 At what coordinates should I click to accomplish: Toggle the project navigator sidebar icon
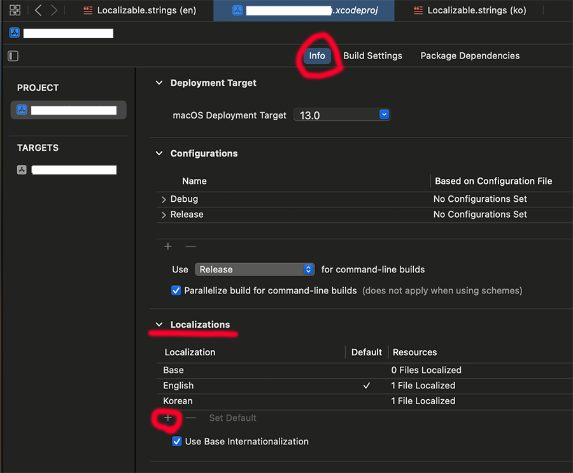pos(13,56)
